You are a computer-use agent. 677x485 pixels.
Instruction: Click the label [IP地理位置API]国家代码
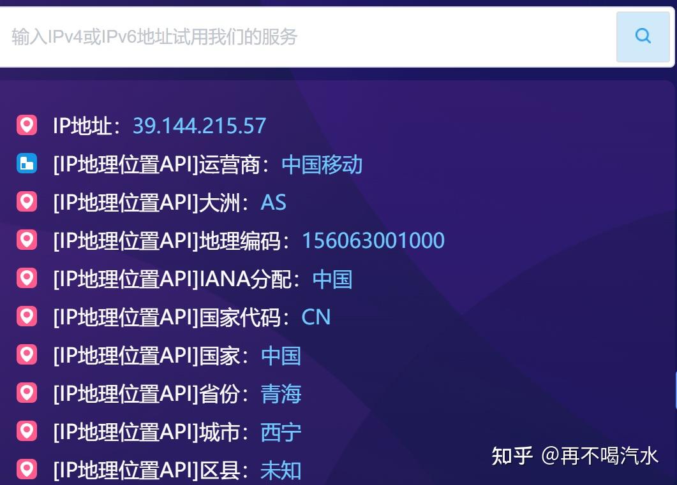(x=172, y=317)
